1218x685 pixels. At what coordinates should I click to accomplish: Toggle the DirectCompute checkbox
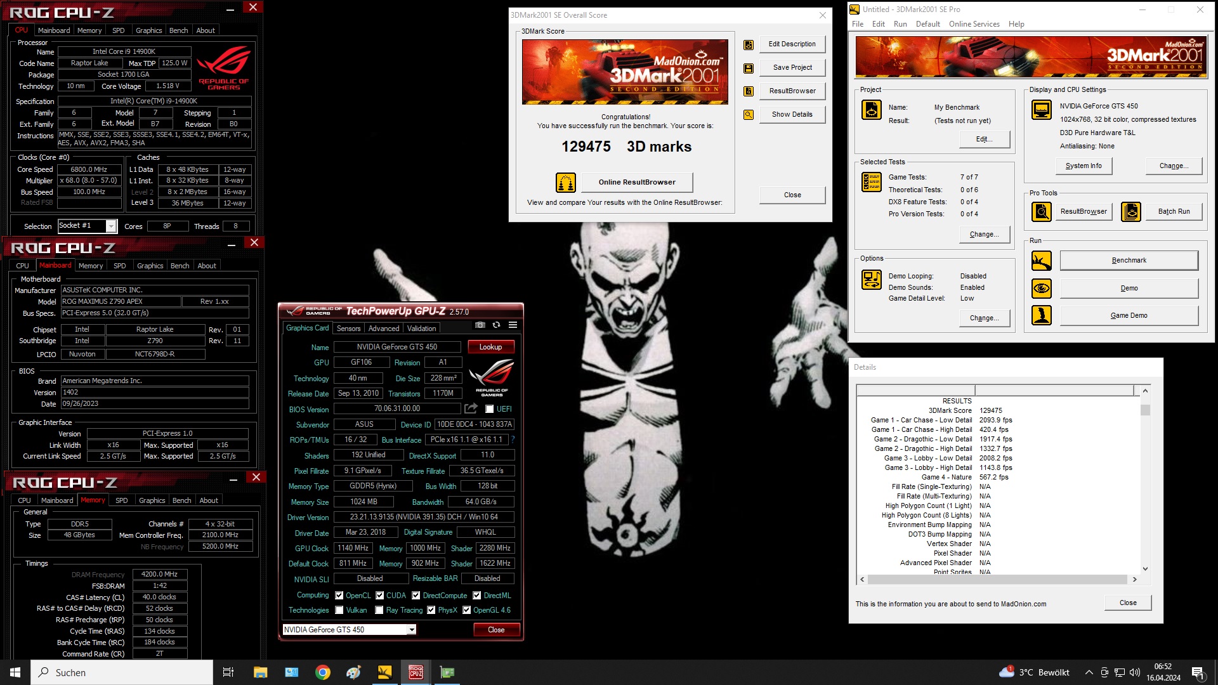416,596
